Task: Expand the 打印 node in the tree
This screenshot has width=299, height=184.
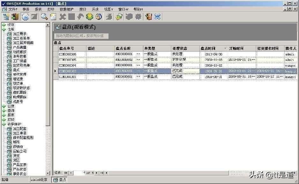Action: point(4,119)
